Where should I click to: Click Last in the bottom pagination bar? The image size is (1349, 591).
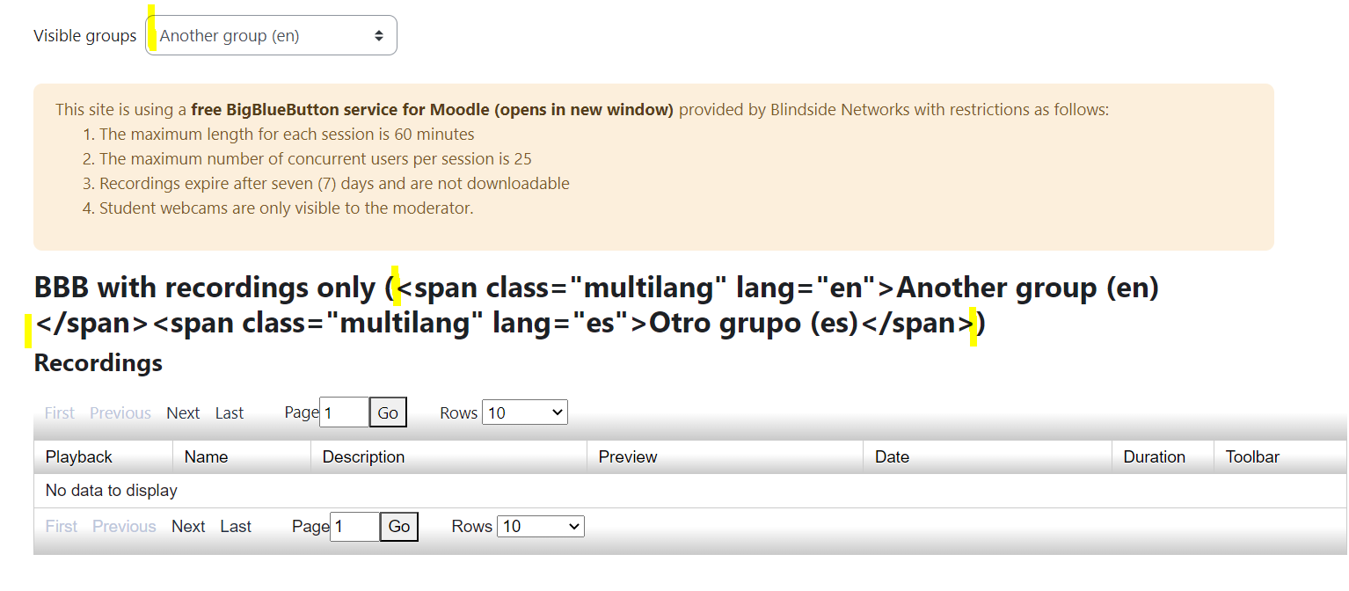point(236,527)
